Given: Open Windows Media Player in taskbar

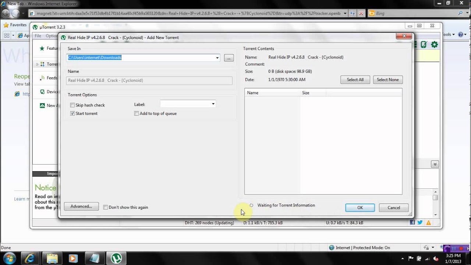Looking at the screenshot, I should point(73,258).
